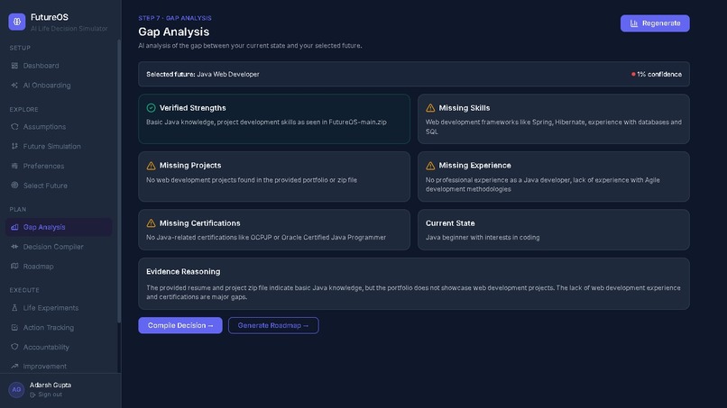This screenshot has height=408, width=727.
Task: Click the Missing Certifications heading
Action: 200,222
